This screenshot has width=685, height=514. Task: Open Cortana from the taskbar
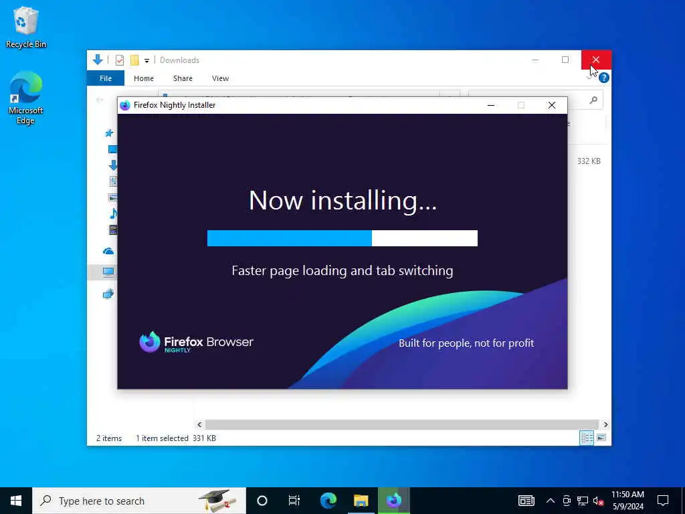[262, 501]
